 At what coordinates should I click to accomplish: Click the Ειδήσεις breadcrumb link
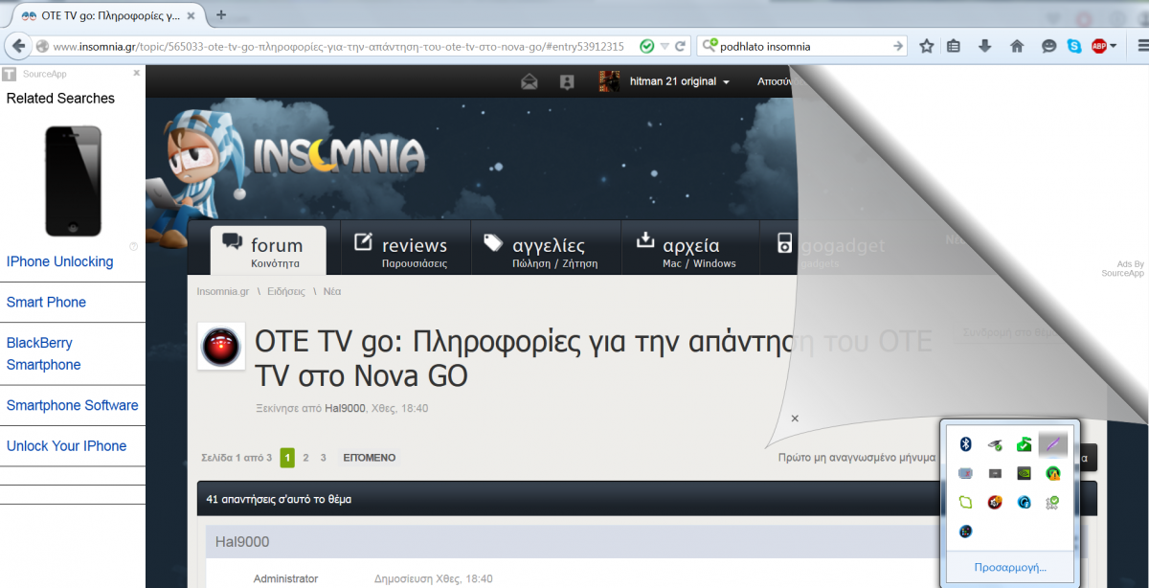click(x=286, y=291)
